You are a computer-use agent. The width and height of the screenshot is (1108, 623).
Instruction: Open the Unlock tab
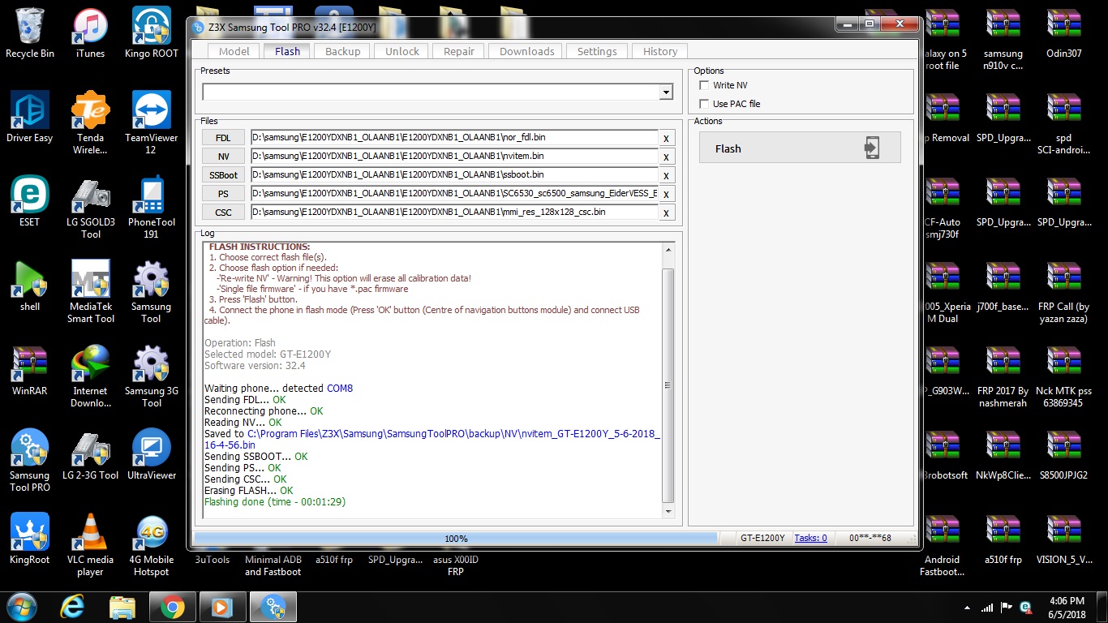pyautogui.click(x=402, y=51)
